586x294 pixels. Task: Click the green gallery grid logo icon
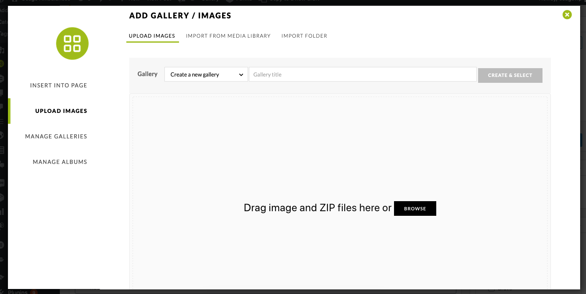tap(72, 43)
